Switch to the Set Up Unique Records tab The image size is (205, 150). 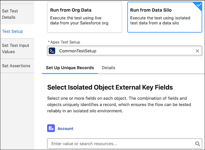point(70,68)
